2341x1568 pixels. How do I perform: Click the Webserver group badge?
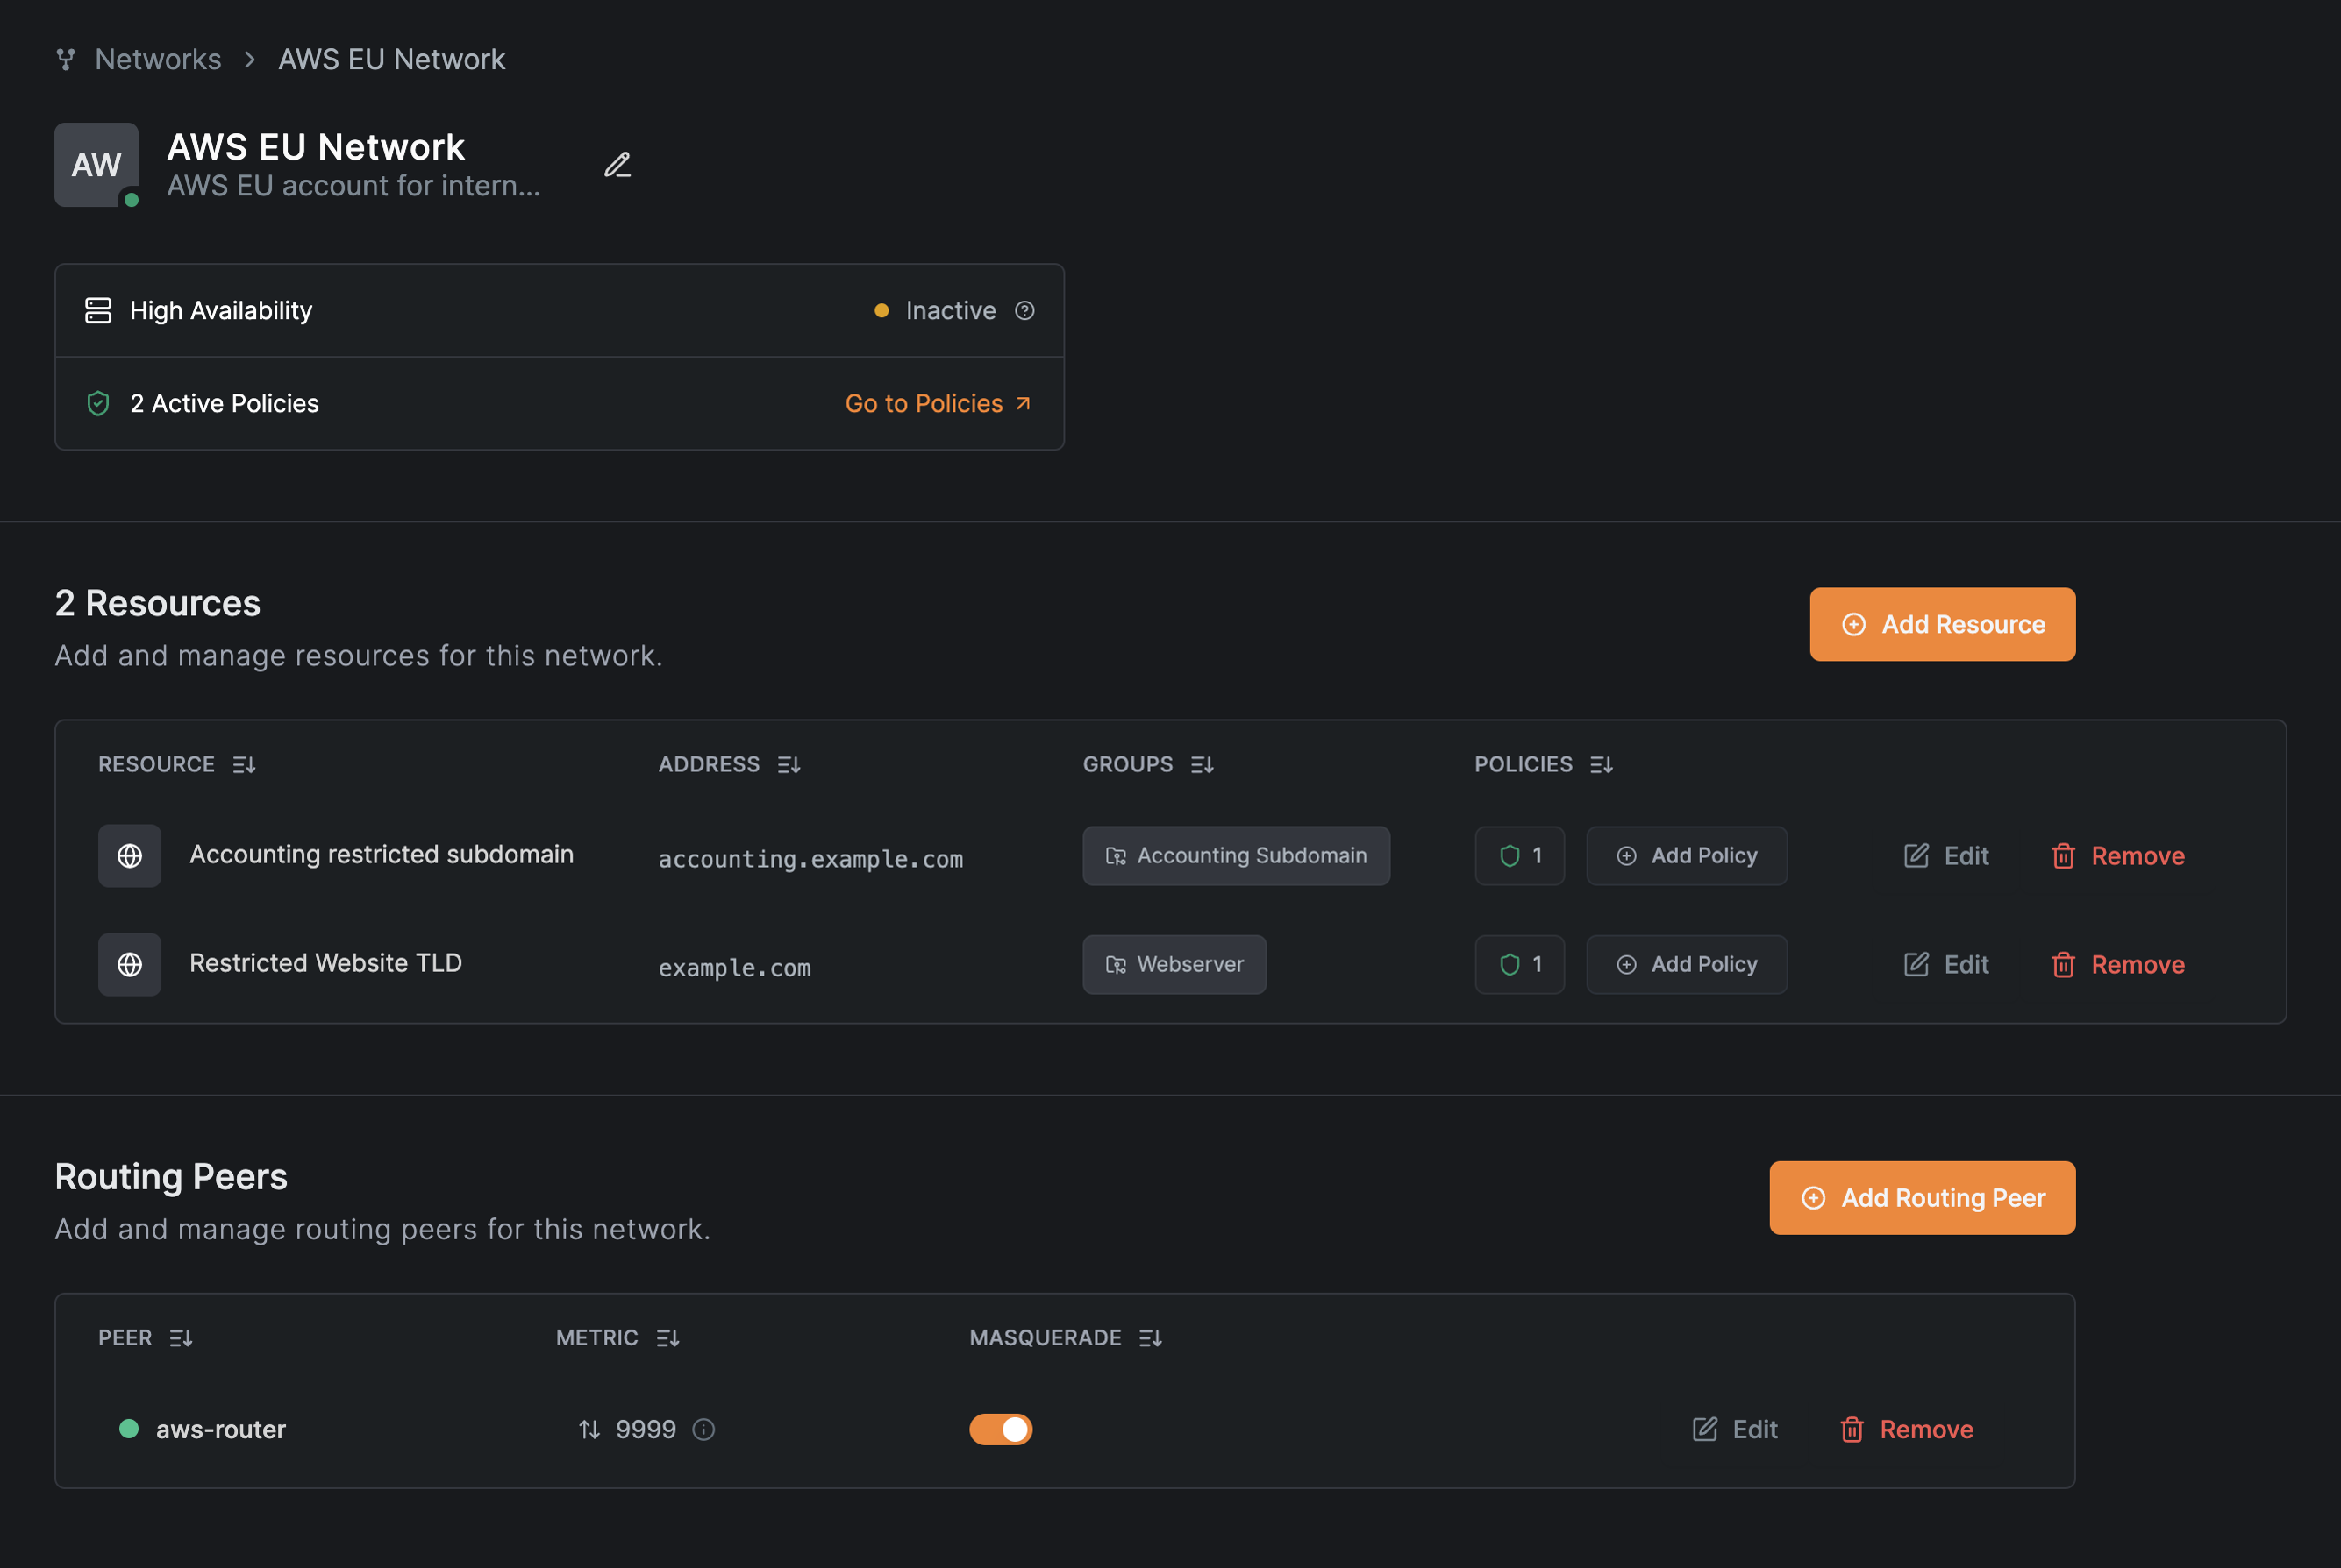tap(1174, 964)
